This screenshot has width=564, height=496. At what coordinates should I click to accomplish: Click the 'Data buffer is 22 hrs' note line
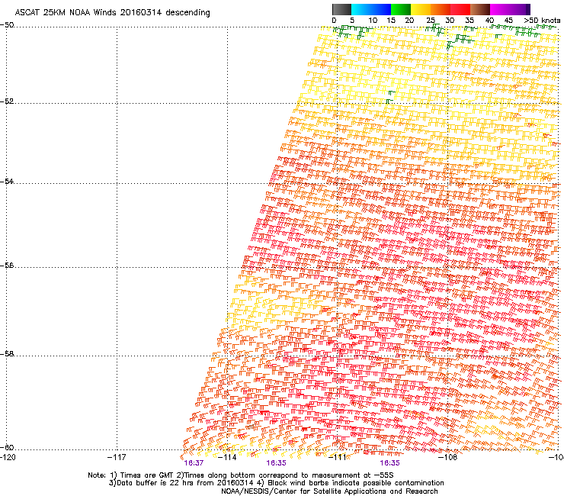click(276, 483)
